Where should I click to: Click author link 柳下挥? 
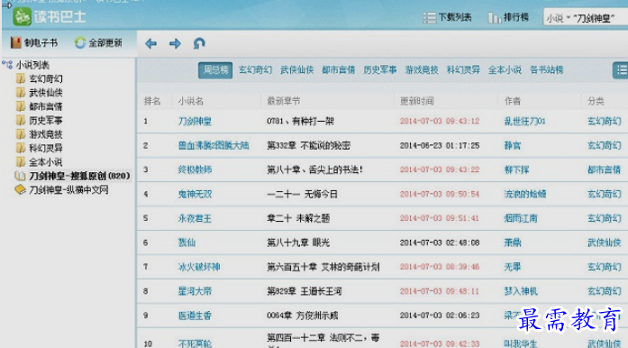(x=516, y=169)
